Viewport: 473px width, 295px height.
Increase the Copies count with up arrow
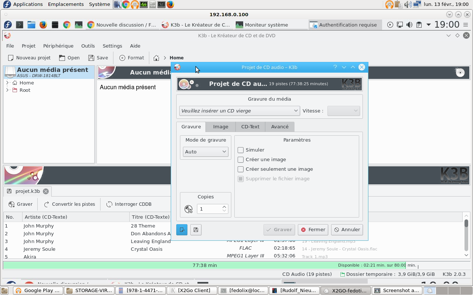click(224, 206)
